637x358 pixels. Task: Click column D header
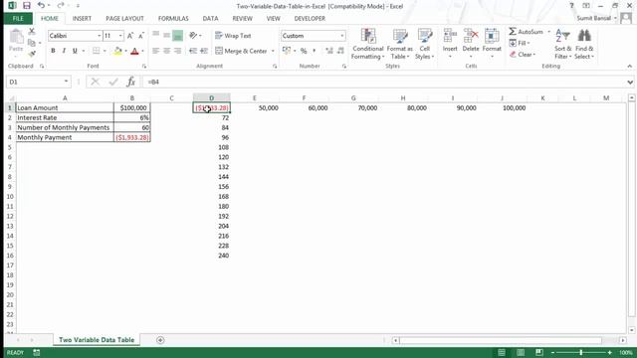pos(211,97)
